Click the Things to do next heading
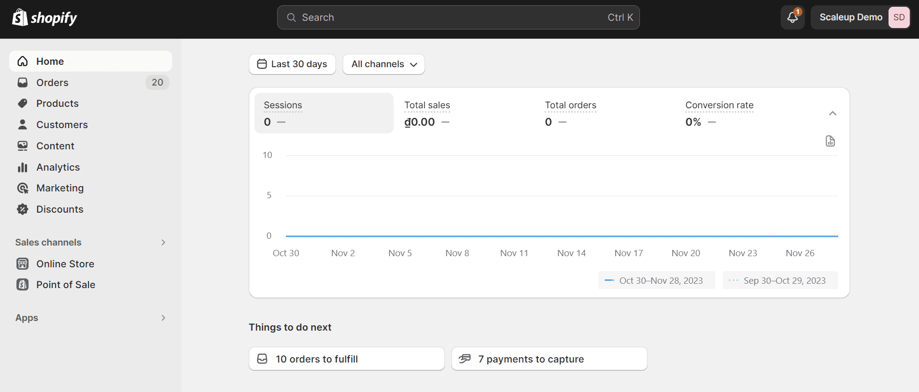The height and width of the screenshot is (392, 919). pos(290,327)
